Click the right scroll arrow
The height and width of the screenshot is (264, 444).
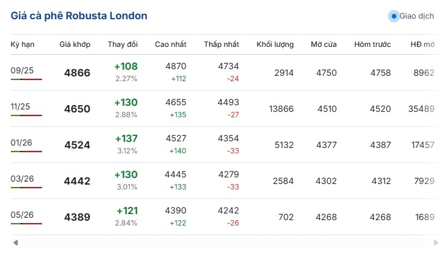pos(436,242)
